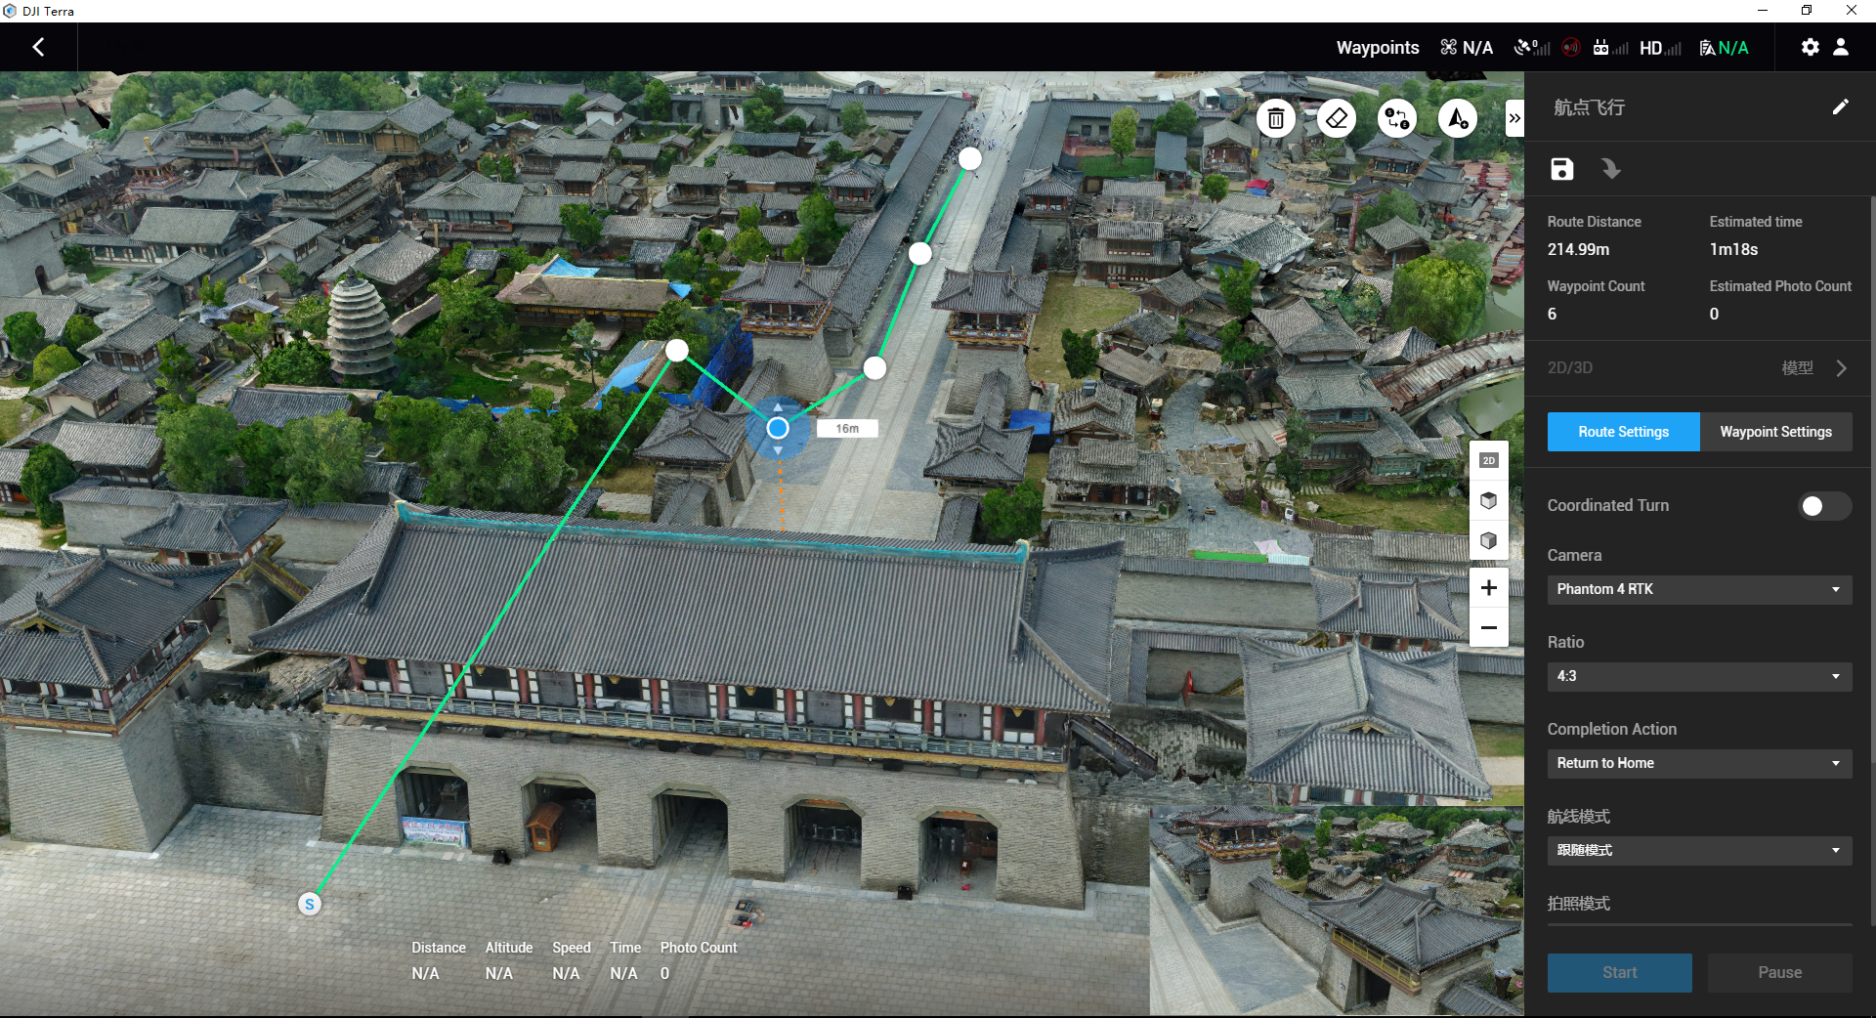
Task: Zoom out the map with minus
Action: (1488, 627)
